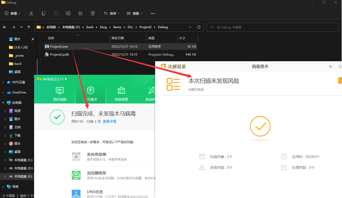Expand the OneDrive tree node
This screenshot has height=198, width=342.
(3, 92)
